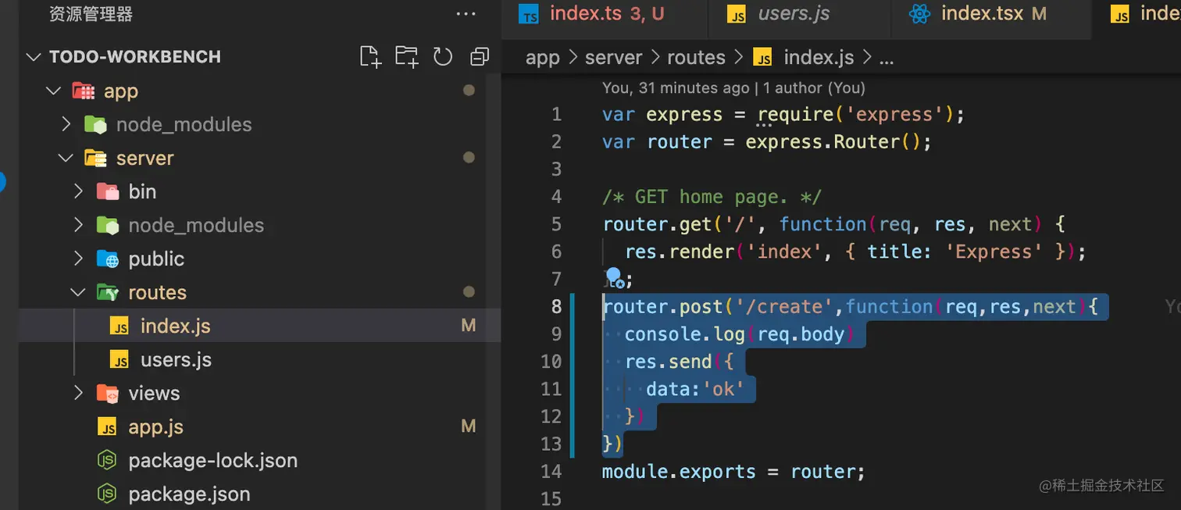Click the New Folder icon in explorer header

[406, 56]
